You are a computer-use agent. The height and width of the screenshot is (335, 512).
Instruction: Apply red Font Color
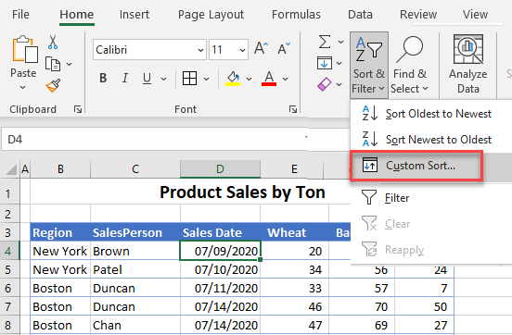[269, 79]
